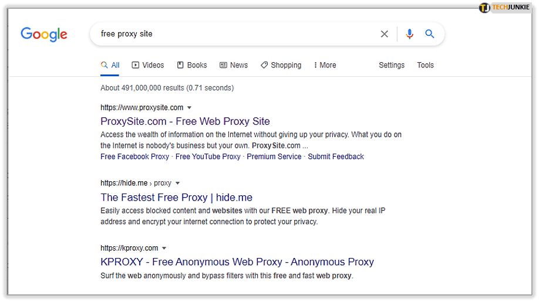Expand the More search categories menu
The image size is (539, 302).
tap(325, 65)
